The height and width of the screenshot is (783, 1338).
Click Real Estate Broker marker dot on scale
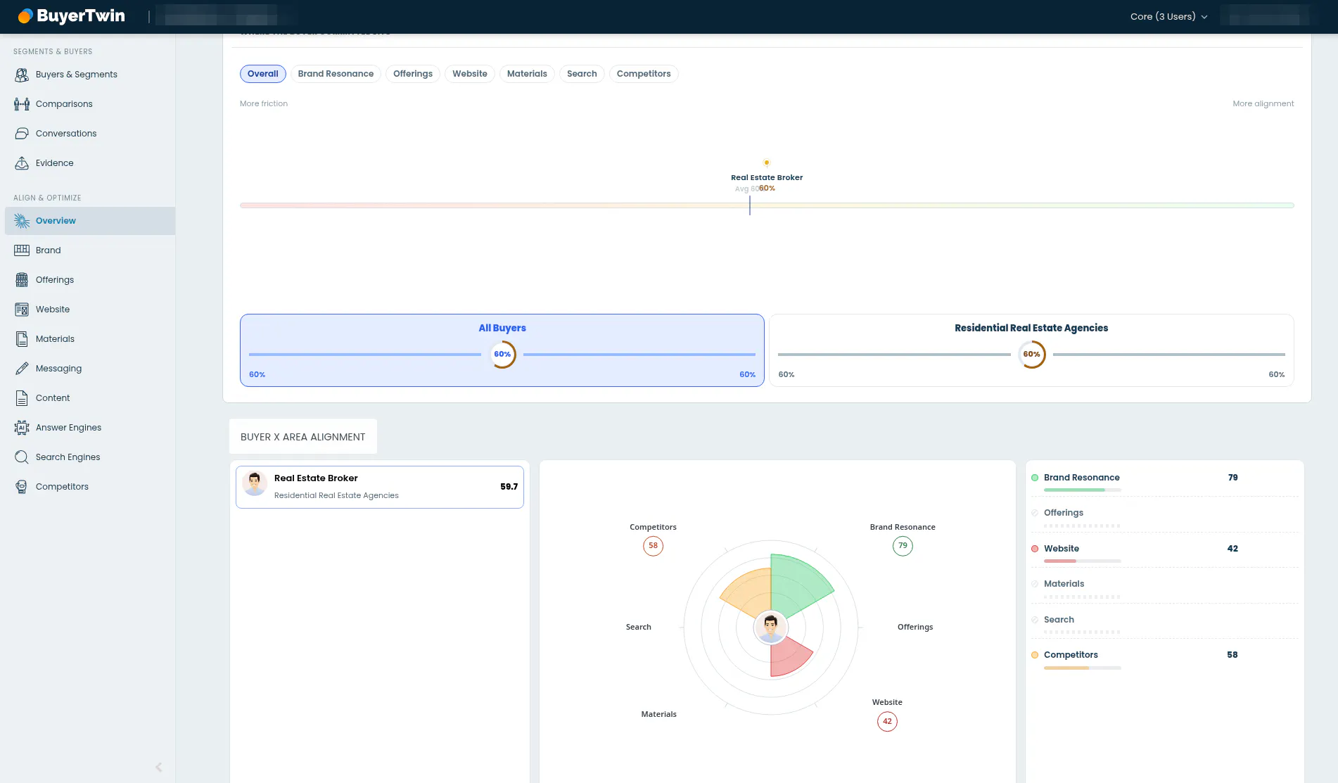pyautogui.click(x=767, y=163)
